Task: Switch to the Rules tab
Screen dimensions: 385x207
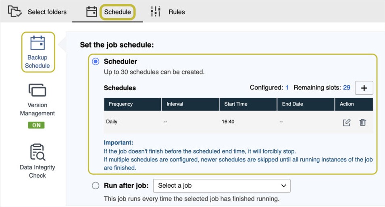Action: pyautogui.click(x=177, y=12)
